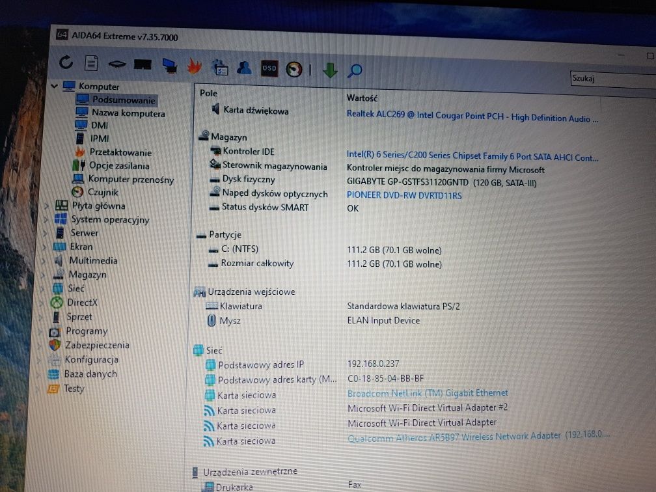
Task: Open the audit checklist toolbar icon
Action: pos(220,68)
